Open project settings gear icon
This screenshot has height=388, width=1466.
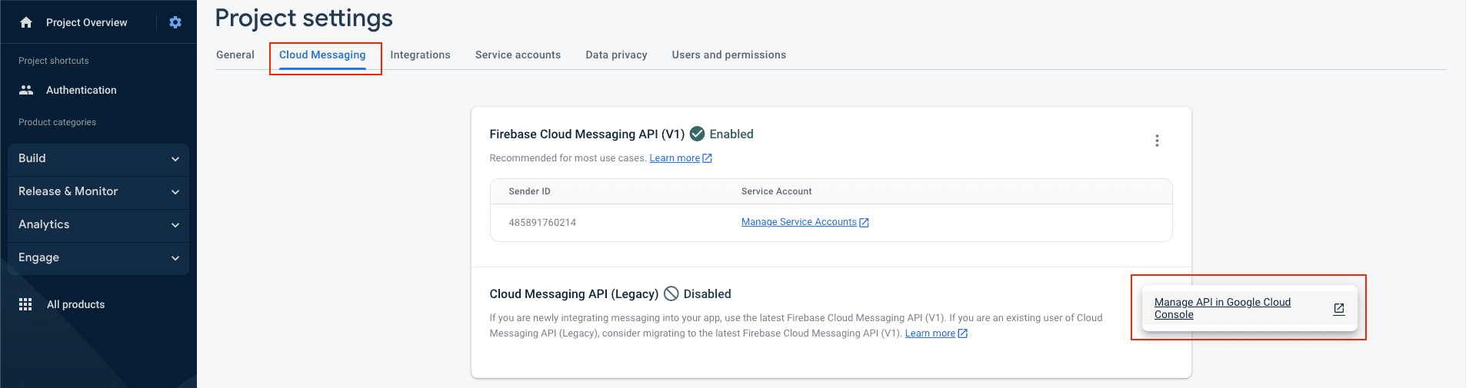175,22
